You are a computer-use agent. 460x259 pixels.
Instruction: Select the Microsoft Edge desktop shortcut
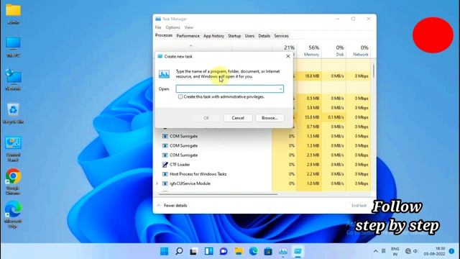pyautogui.click(x=13, y=214)
